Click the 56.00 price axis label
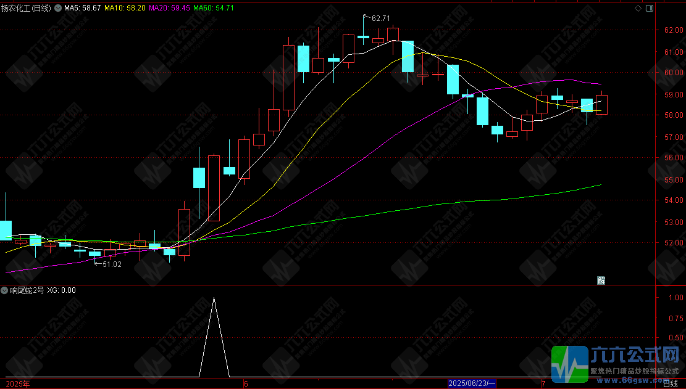Viewport: 686px width, 389px height. [674, 158]
